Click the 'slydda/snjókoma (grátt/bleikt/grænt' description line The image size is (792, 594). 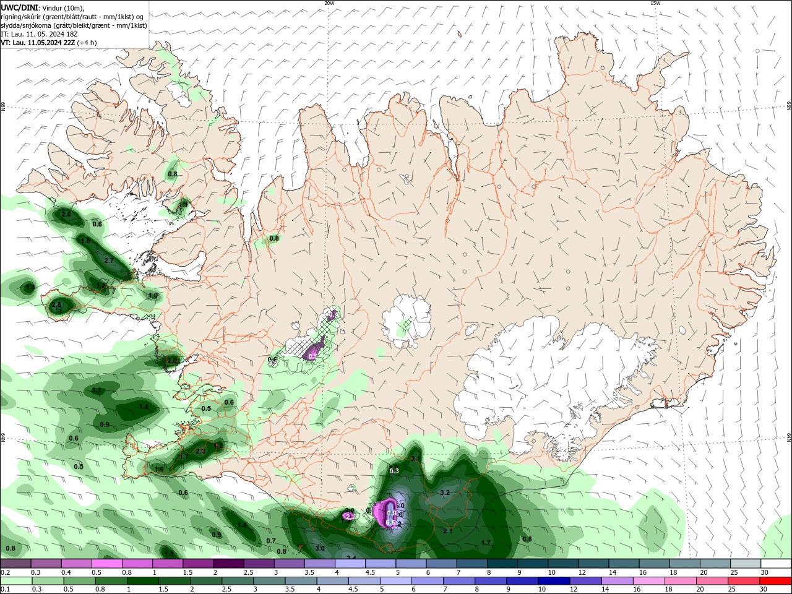(x=74, y=25)
